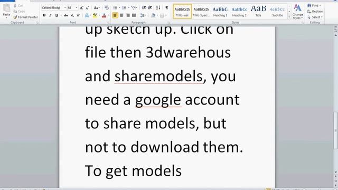Click the word "download" in the document

[165, 147]
